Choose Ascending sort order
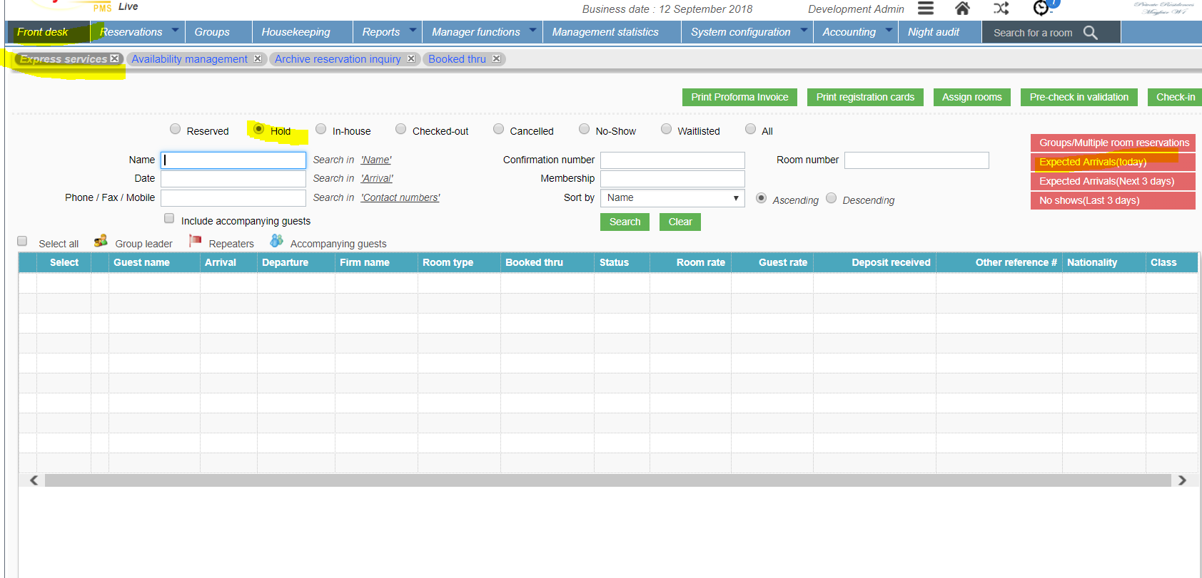Image resolution: width=1202 pixels, height=578 pixels. coord(761,198)
